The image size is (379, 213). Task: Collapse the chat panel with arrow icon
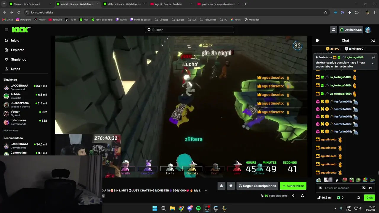(318, 41)
